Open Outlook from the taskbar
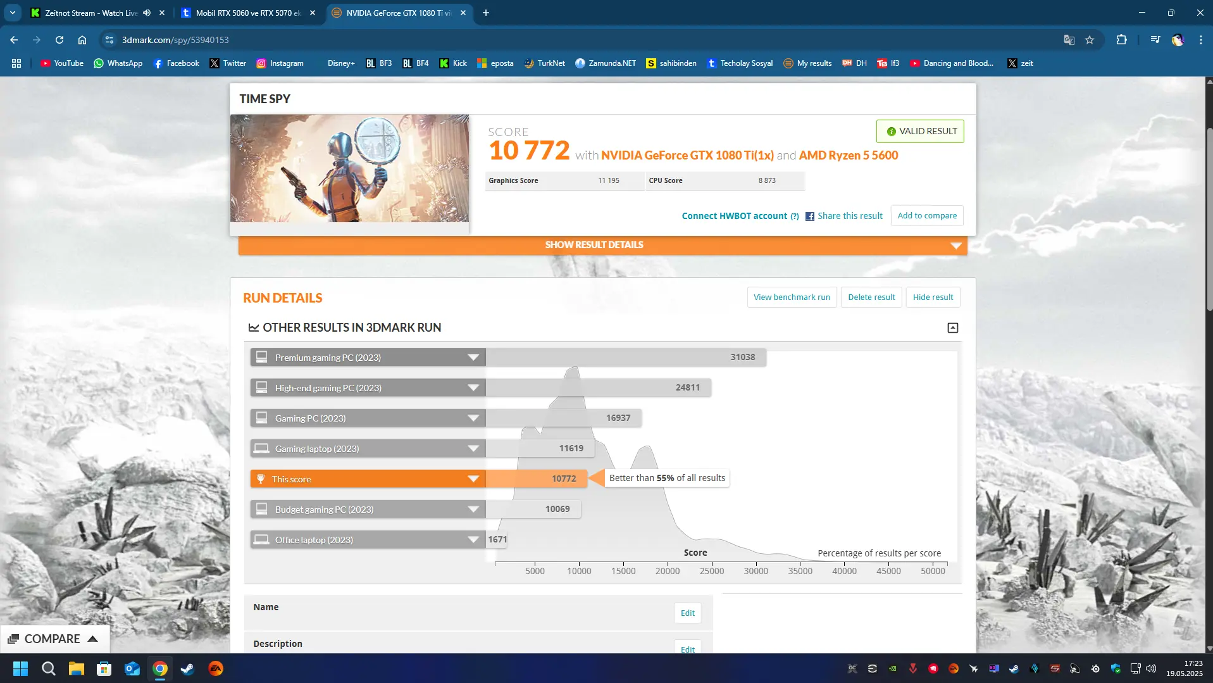 [x=132, y=668]
